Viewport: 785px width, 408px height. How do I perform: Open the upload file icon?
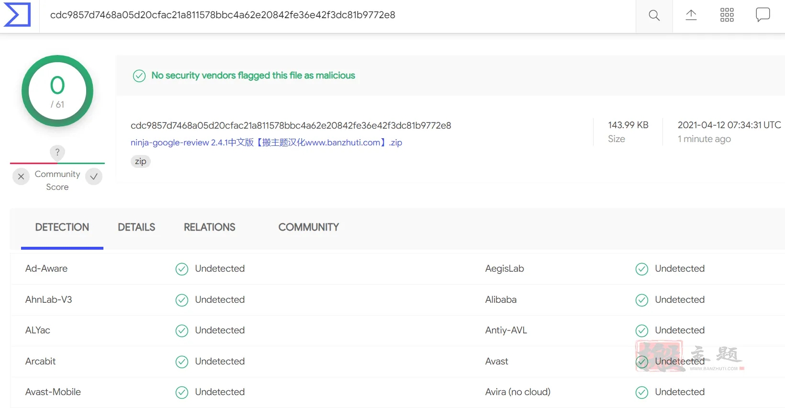(x=691, y=15)
